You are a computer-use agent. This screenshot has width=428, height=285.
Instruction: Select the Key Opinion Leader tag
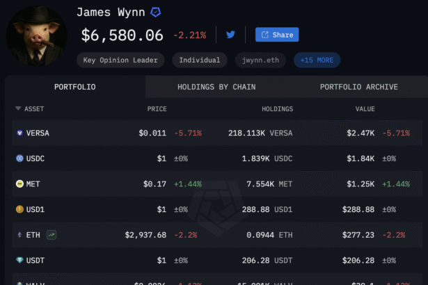[121, 60]
